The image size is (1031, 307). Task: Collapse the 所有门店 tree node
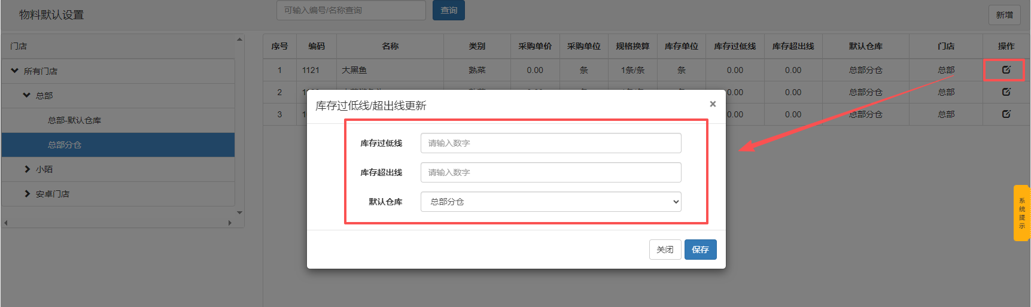pyautogui.click(x=15, y=71)
